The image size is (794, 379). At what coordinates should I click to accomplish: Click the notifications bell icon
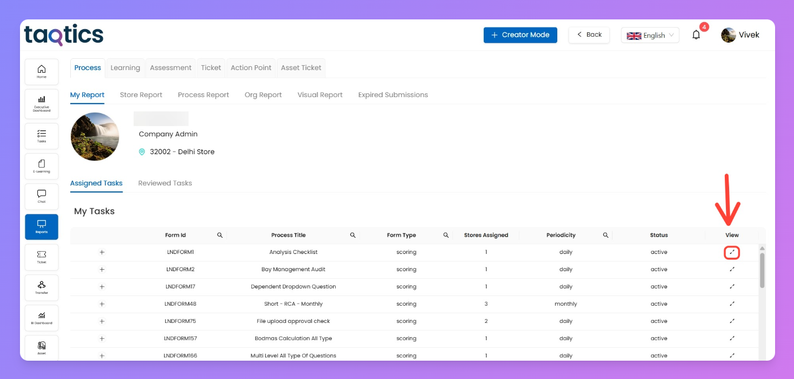[696, 35]
